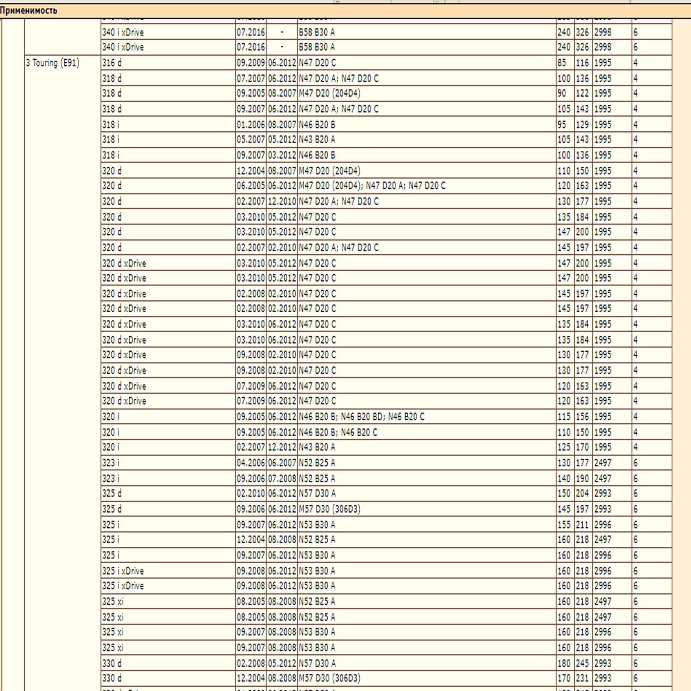Select the 03.2012 end date cell
Image resolution: width=691 pixels, height=691 pixels.
[282, 155]
